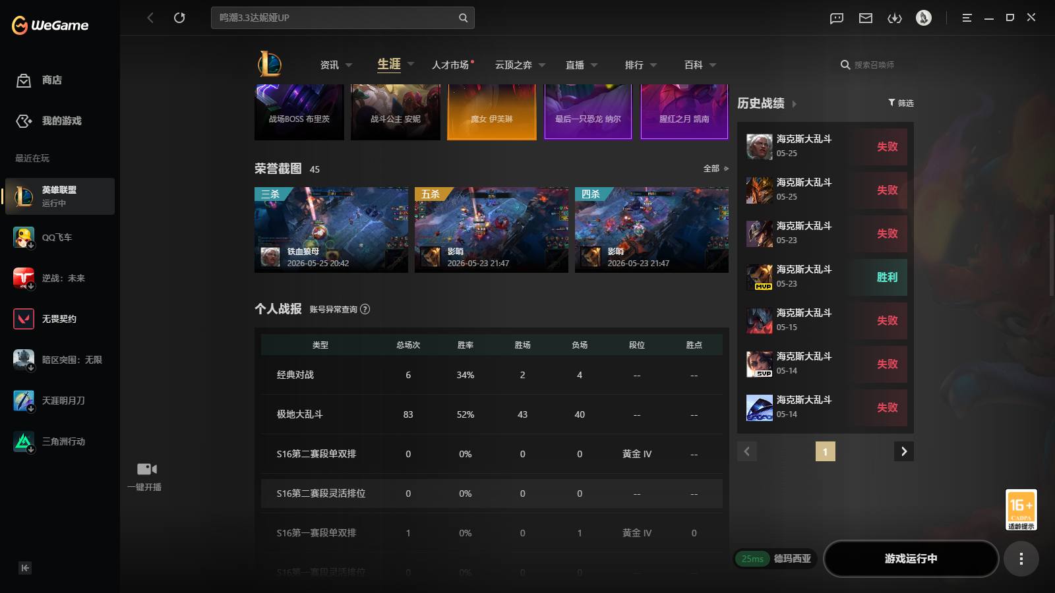Go back with the back arrow
This screenshot has height=593, width=1055.
click(150, 18)
